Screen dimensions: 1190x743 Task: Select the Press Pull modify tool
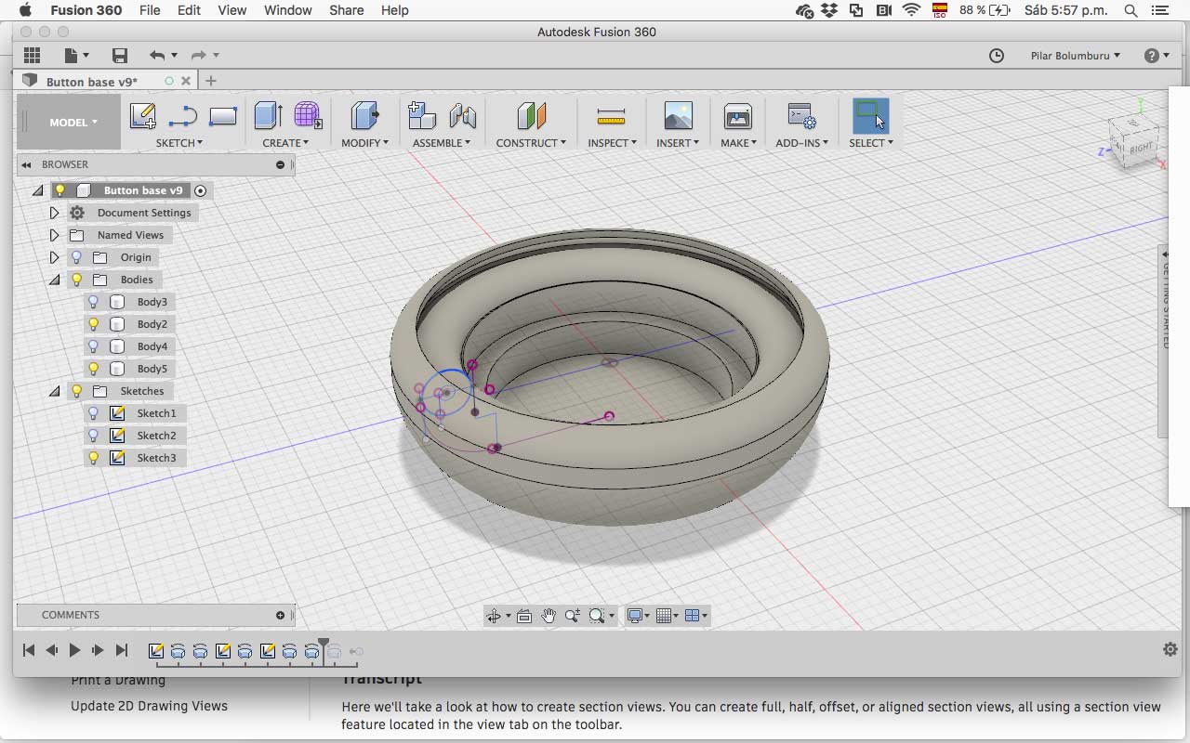tap(364, 116)
